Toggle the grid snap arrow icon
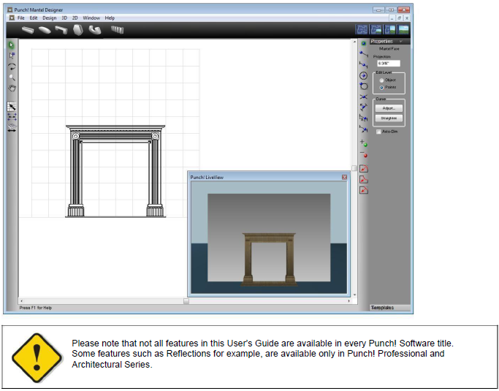This screenshot has width=499, height=391. click(x=12, y=107)
